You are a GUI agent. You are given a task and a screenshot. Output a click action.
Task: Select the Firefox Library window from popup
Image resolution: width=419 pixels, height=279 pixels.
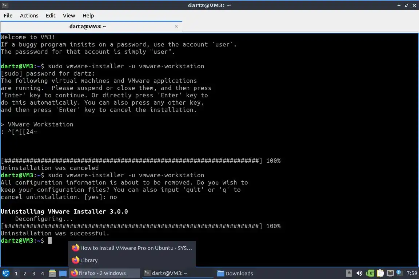[132, 260]
